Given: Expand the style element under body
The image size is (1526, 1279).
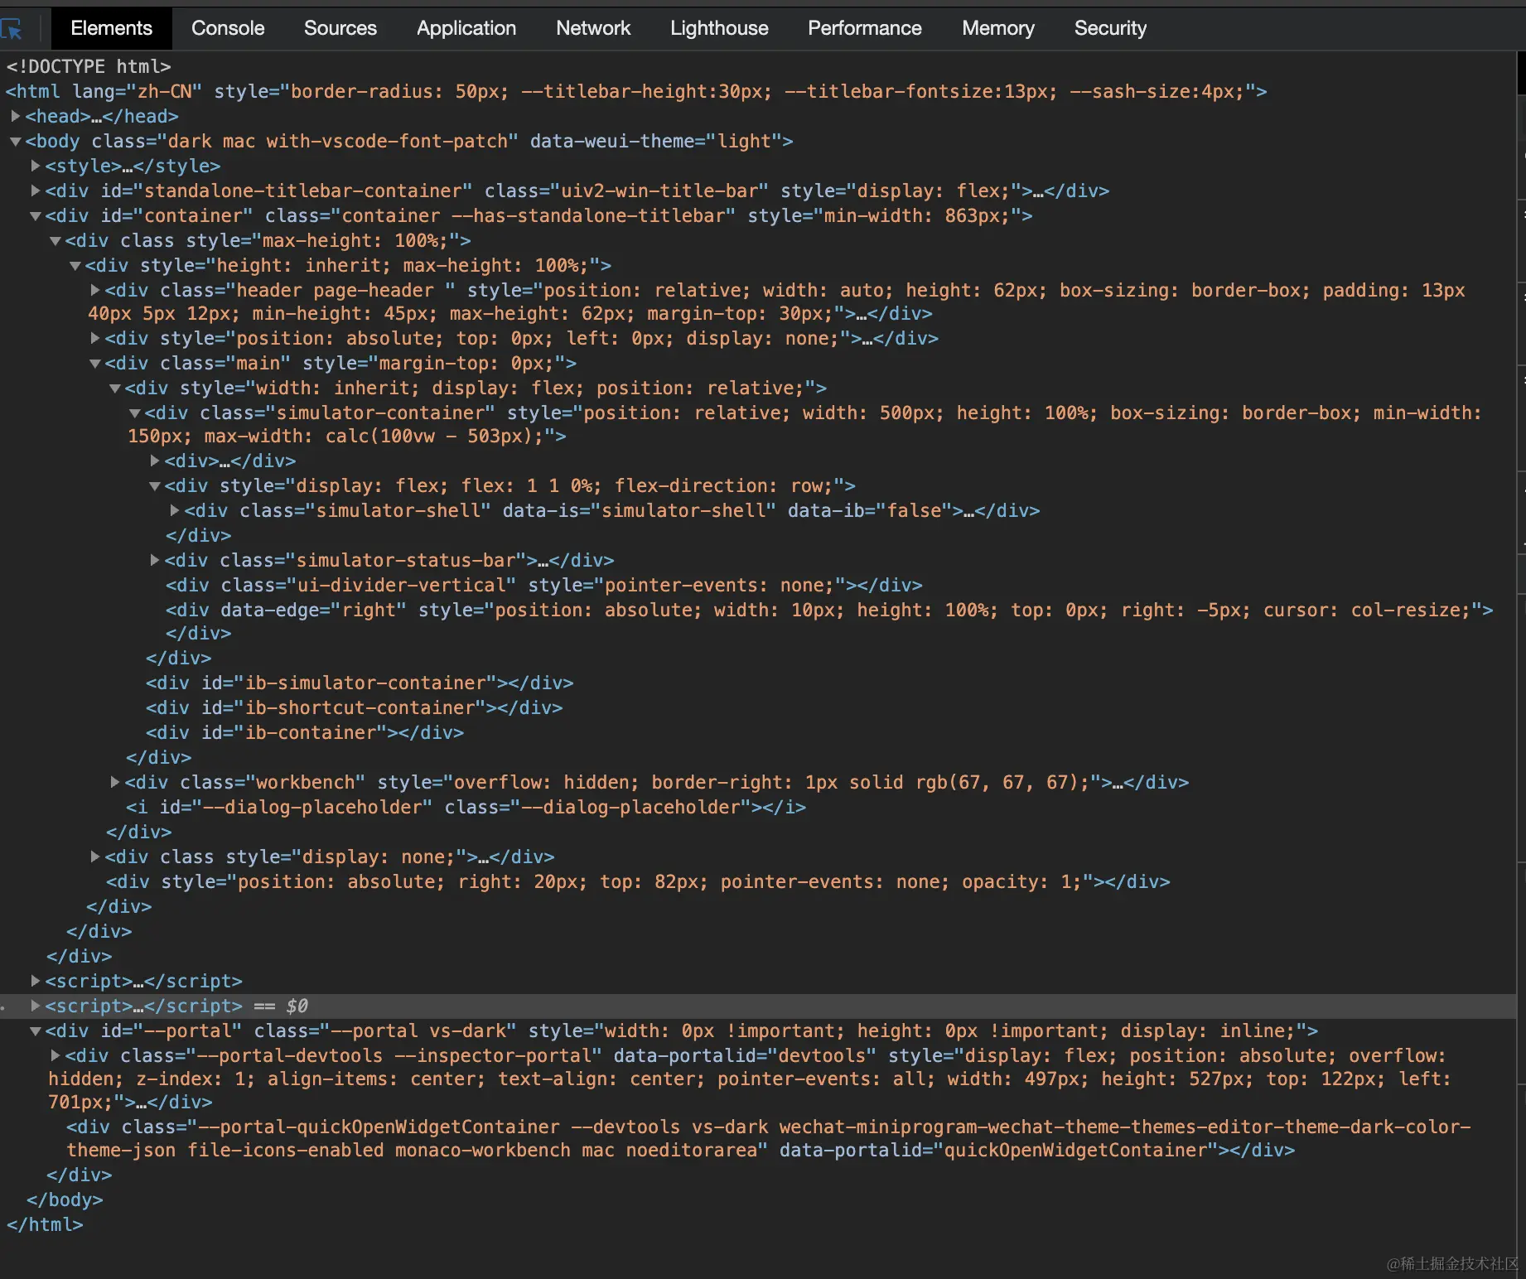Looking at the screenshot, I should pyautogui.click(x=35, y=166).
